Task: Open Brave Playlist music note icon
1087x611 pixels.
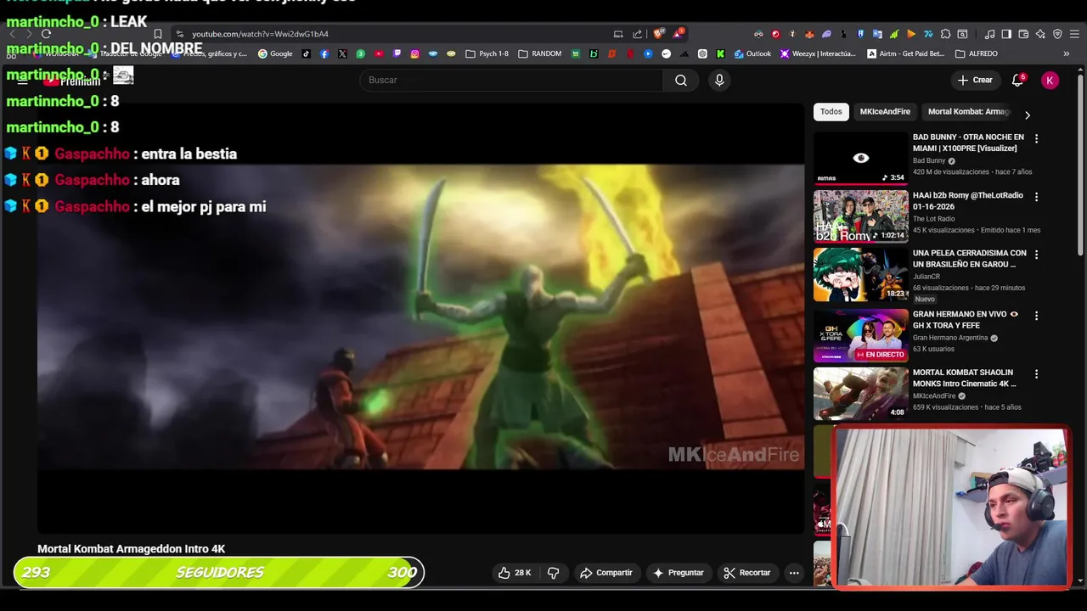Action: pyautogui.click(x=989, y=34)
